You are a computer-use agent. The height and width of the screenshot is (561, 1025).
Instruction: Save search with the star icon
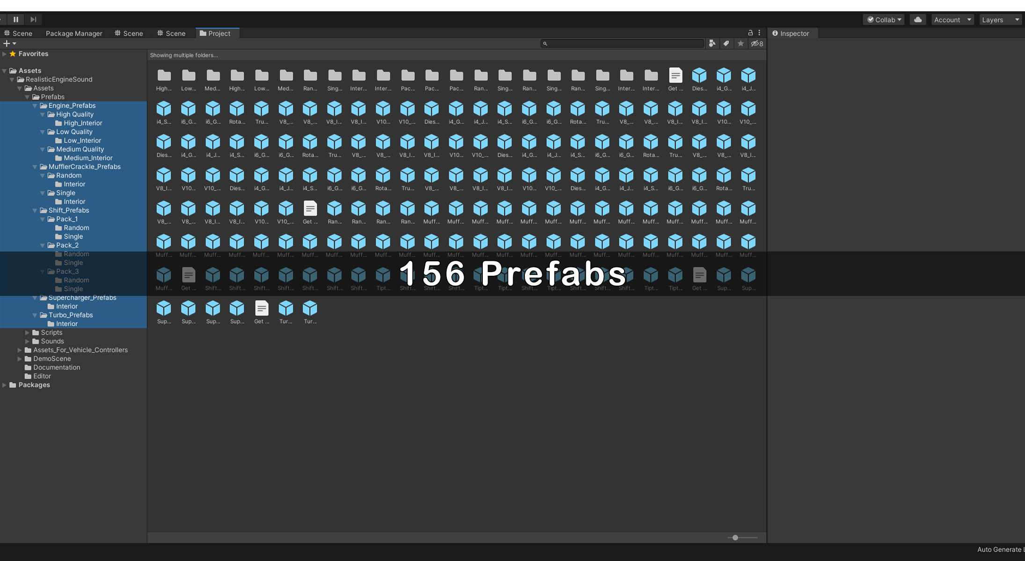[741, 43]
